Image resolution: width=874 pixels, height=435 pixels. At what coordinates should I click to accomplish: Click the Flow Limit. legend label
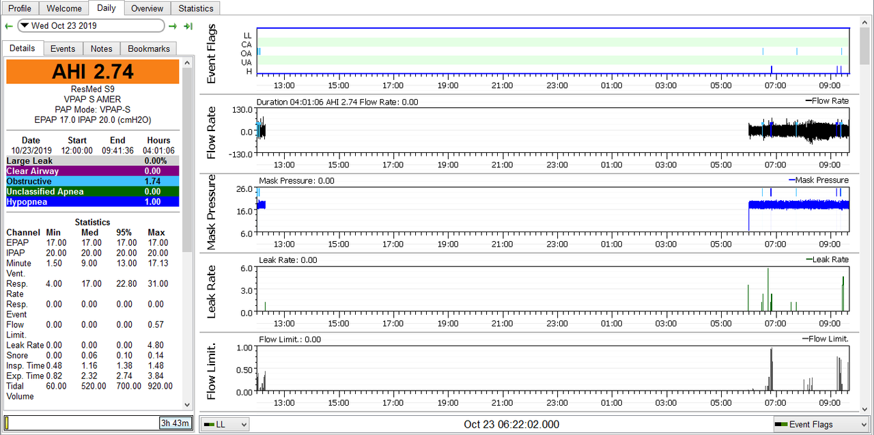pyautogui.click(x=825, y=339)
